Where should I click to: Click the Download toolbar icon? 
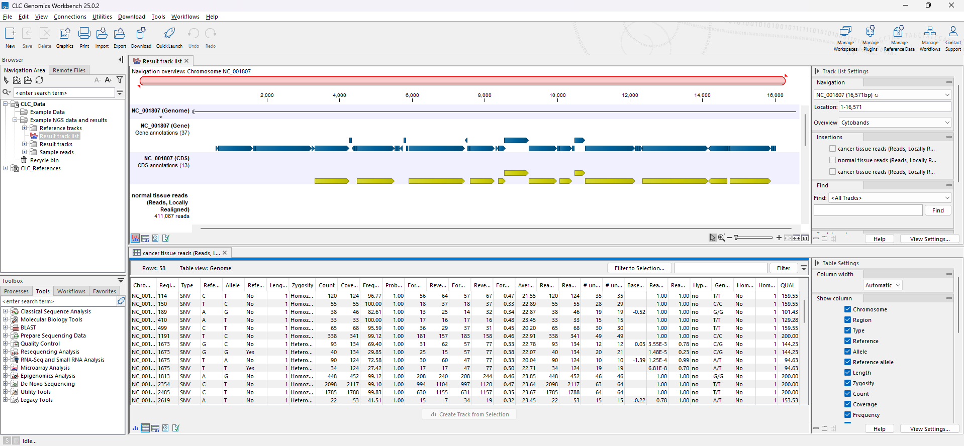tap(141, 34)
